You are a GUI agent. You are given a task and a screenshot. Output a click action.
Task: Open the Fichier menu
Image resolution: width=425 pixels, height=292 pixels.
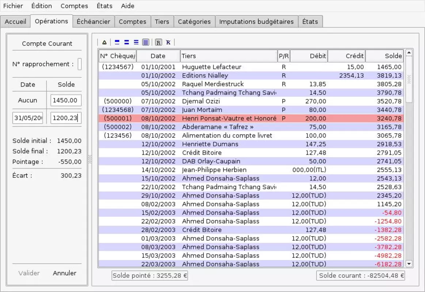(x=13, y=6)
